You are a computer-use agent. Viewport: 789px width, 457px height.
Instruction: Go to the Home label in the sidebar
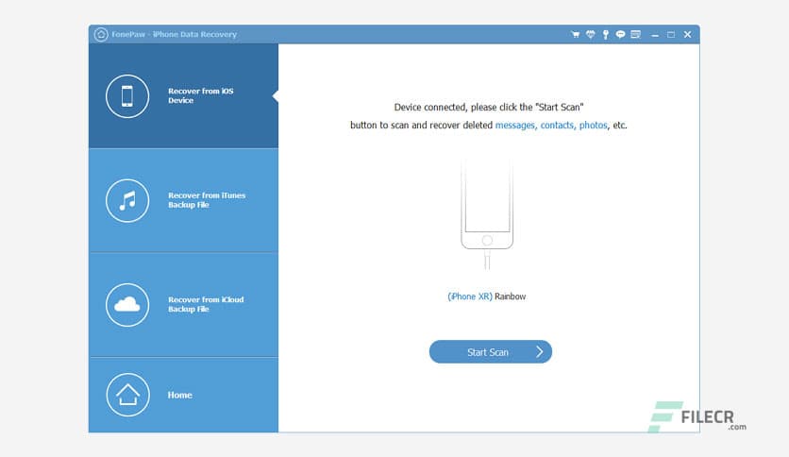[x=179, y=395]
